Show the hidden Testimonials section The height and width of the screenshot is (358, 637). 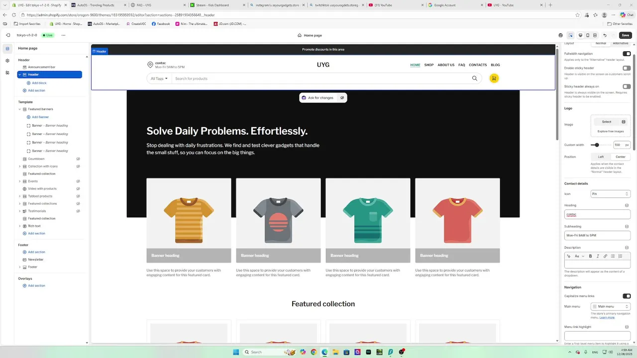(x=78, y=211)
